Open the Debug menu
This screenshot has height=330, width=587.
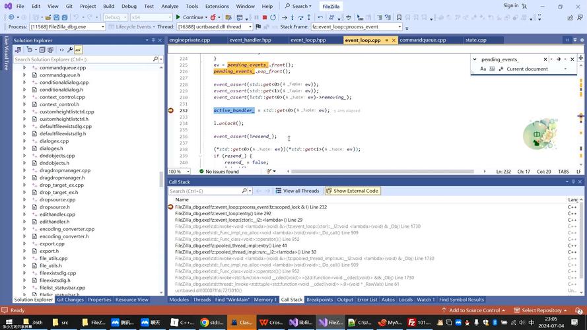coord(129,6)
